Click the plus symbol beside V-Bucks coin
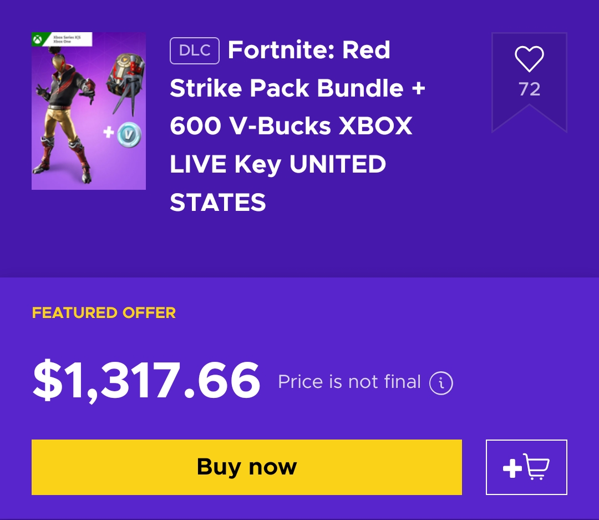 pos(109,132)
